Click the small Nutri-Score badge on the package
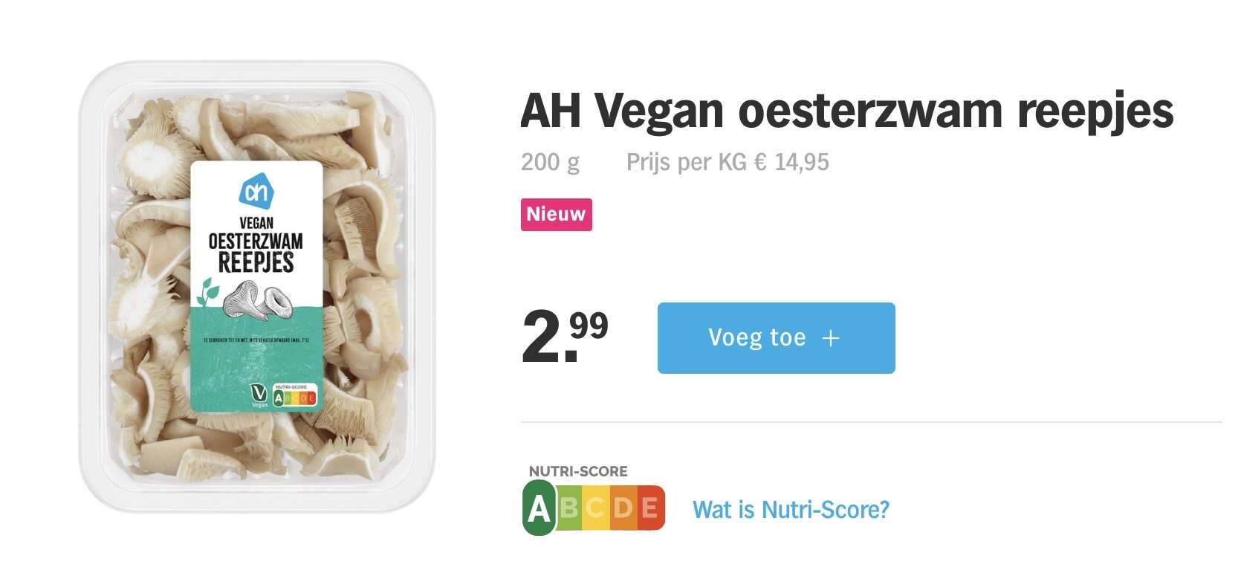 [295, 395]
